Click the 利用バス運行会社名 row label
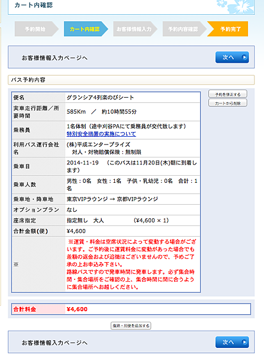 click(x=36, y=149)
